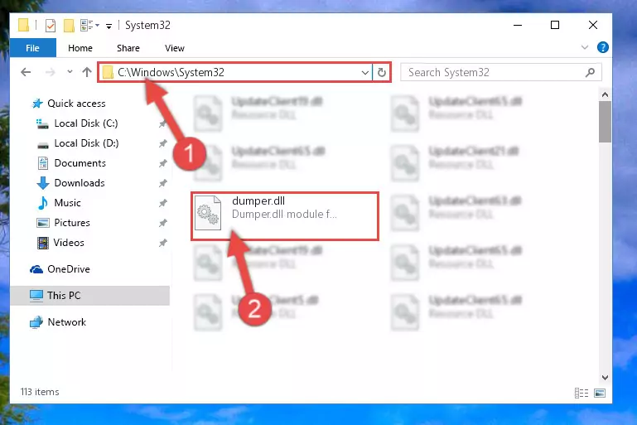
Task: Open Downloads in Quick access
Action: pyautogui.click(x=80, y=183)
